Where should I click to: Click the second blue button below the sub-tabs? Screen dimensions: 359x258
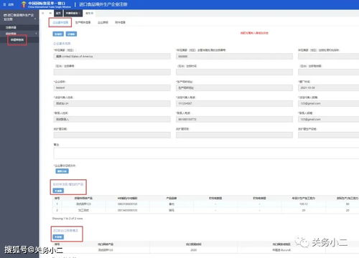pyautogui.click(x=71, y=34)
